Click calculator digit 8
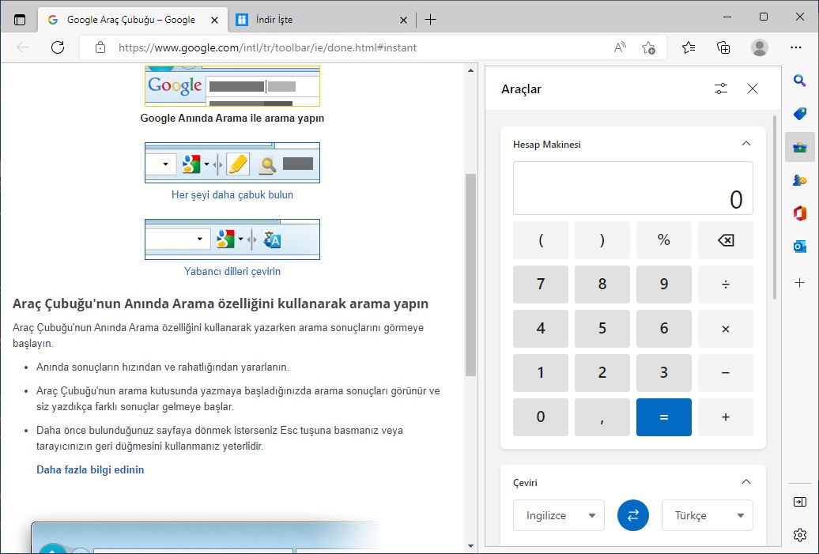 pos(602,285)
